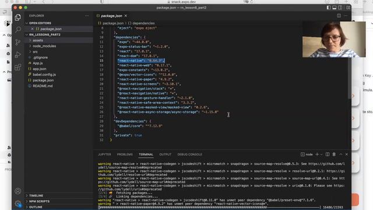Image resolution: width=373 pixels, height=210 pixels.
Task: Toggle panel layout icon in title bar
Action: coord(334,8)
